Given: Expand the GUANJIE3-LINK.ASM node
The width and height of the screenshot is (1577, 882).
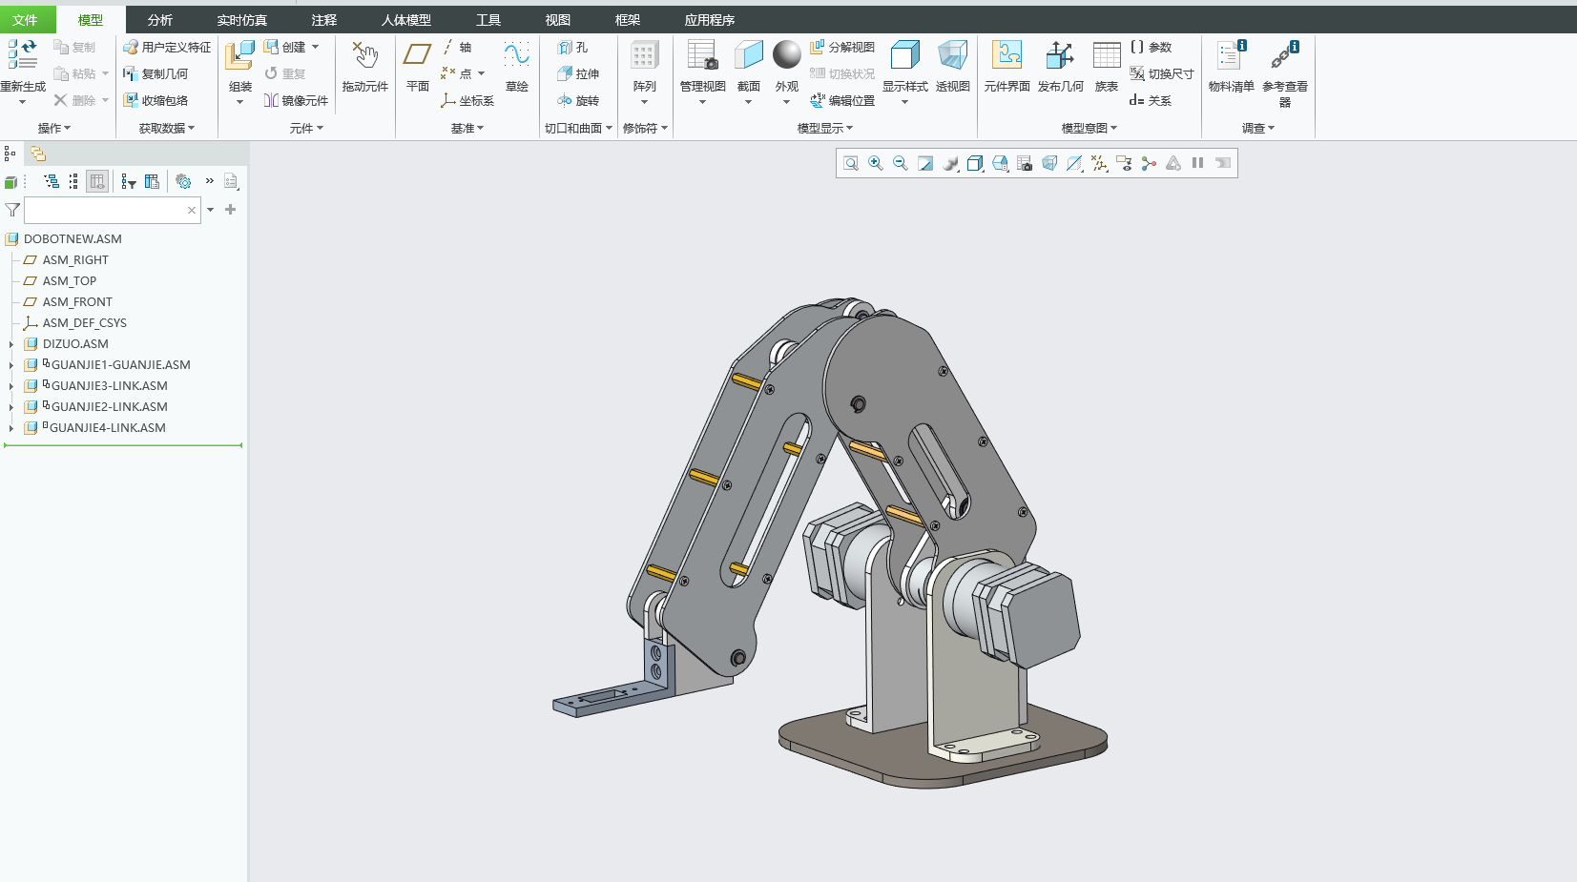Looking at the screenshot, I should (11, 386).
